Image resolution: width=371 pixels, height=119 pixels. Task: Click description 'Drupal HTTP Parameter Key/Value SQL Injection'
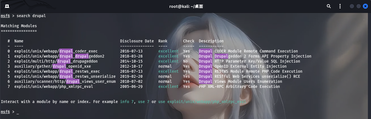coord(249,61)
